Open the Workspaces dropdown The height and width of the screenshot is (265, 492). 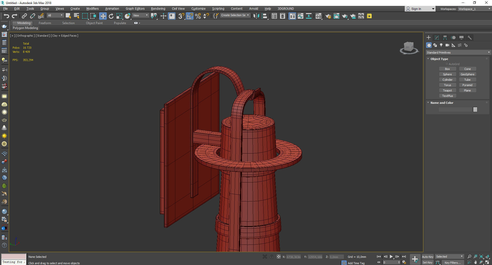(474, 9)
